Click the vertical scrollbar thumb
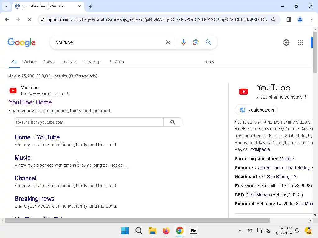 coord(315,52)
